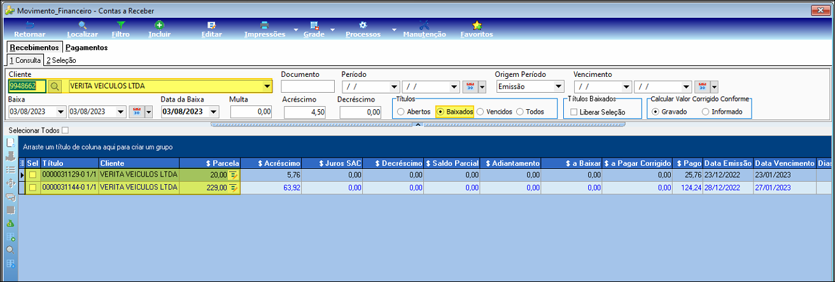Click the Retornar toolbar icon
This screenshot has width=835, height=282.
click(x=29, y=25)
